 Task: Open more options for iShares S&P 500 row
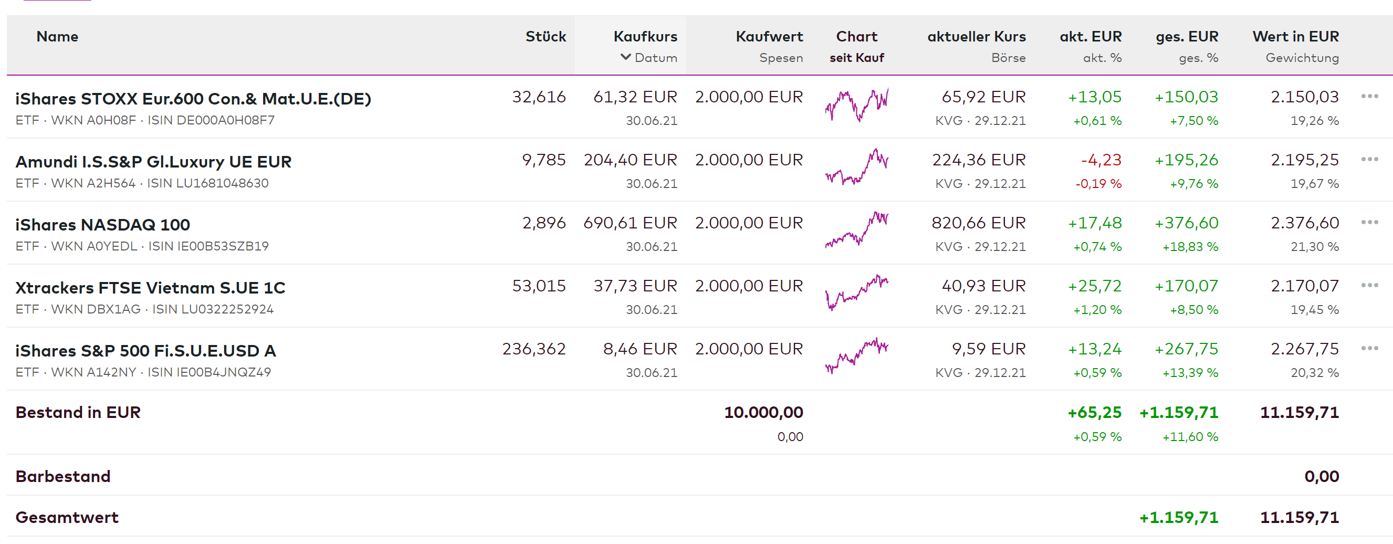[1369, 348]
